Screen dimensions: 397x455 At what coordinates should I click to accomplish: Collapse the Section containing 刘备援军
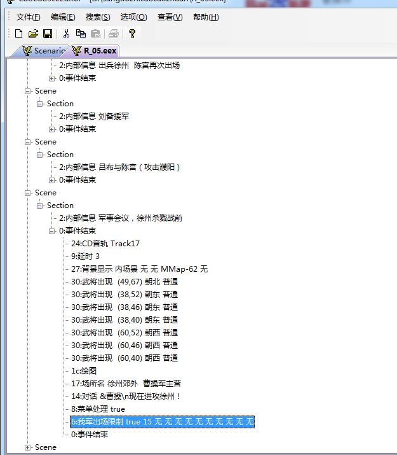tap(39, 104)
